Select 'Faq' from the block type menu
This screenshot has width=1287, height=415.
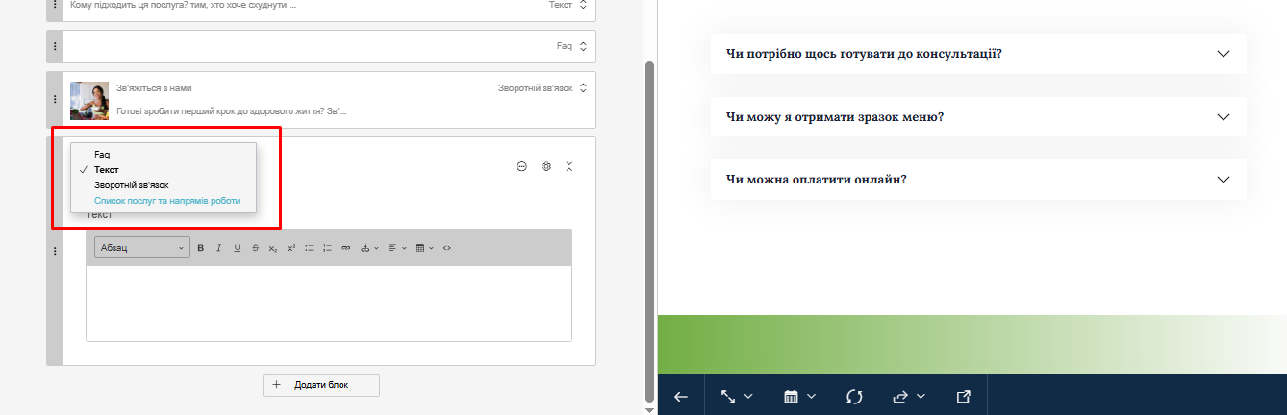tap(102, 154)
